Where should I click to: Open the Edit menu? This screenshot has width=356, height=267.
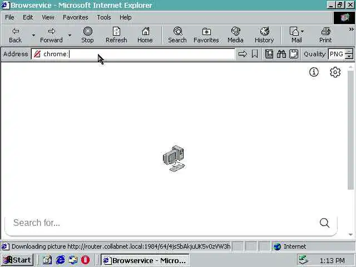[28, 17]
